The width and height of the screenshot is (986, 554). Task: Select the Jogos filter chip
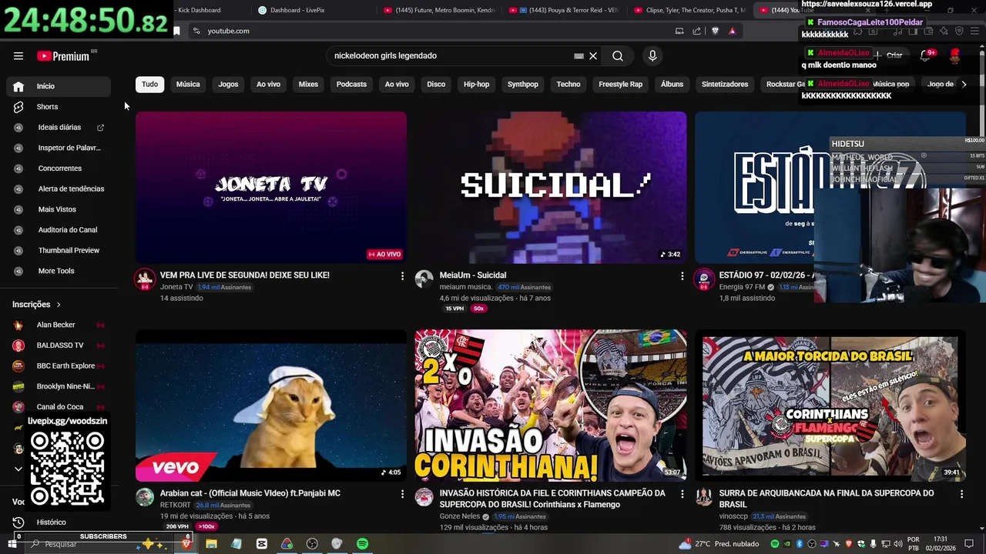[228, 85]
